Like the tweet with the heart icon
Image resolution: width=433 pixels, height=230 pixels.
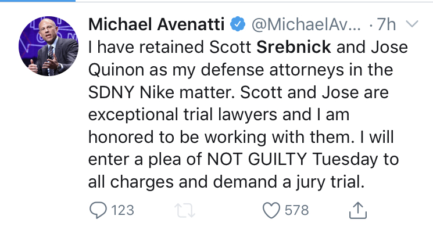click(x=271, y=210)
